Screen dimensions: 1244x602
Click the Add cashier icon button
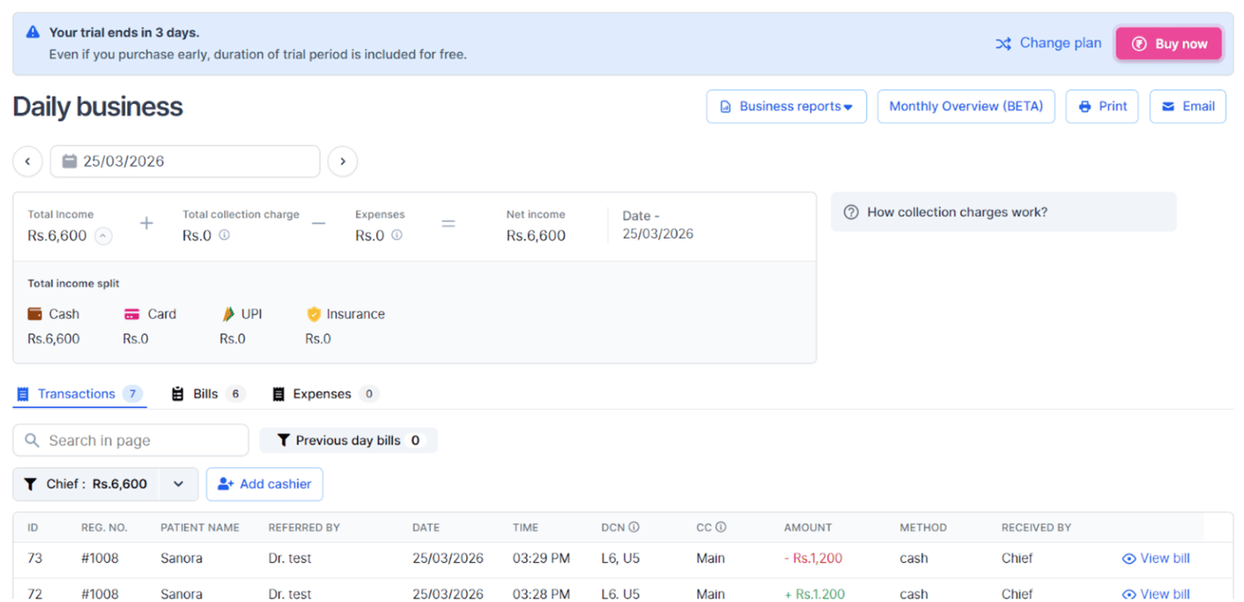225,484
